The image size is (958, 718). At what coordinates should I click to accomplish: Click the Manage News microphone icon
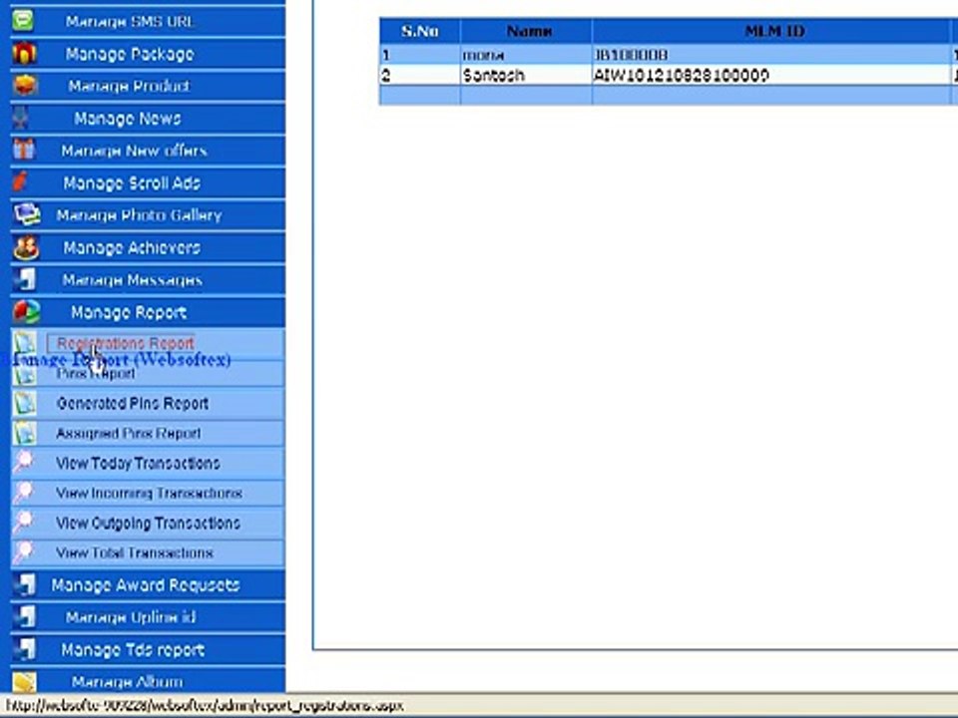coord(21,118)
